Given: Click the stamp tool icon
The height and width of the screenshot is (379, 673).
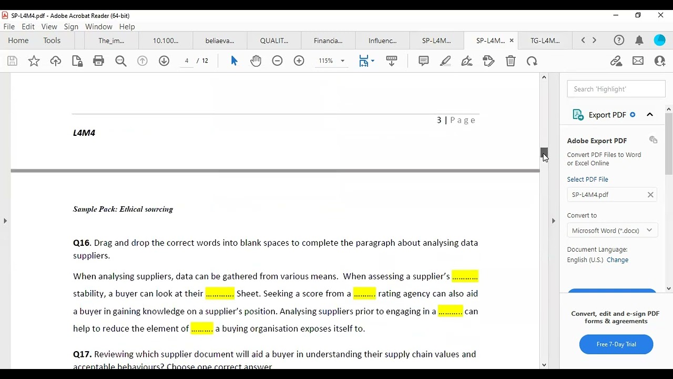Looking at the screenshot, I should click(x=489, y=61).
